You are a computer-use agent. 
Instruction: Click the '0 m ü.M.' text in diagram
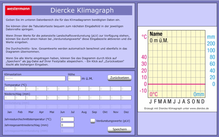tap(159, 40)
